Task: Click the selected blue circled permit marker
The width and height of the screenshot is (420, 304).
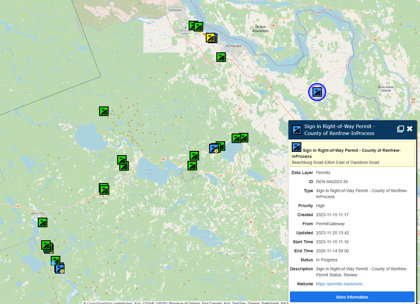Action: 317,92
